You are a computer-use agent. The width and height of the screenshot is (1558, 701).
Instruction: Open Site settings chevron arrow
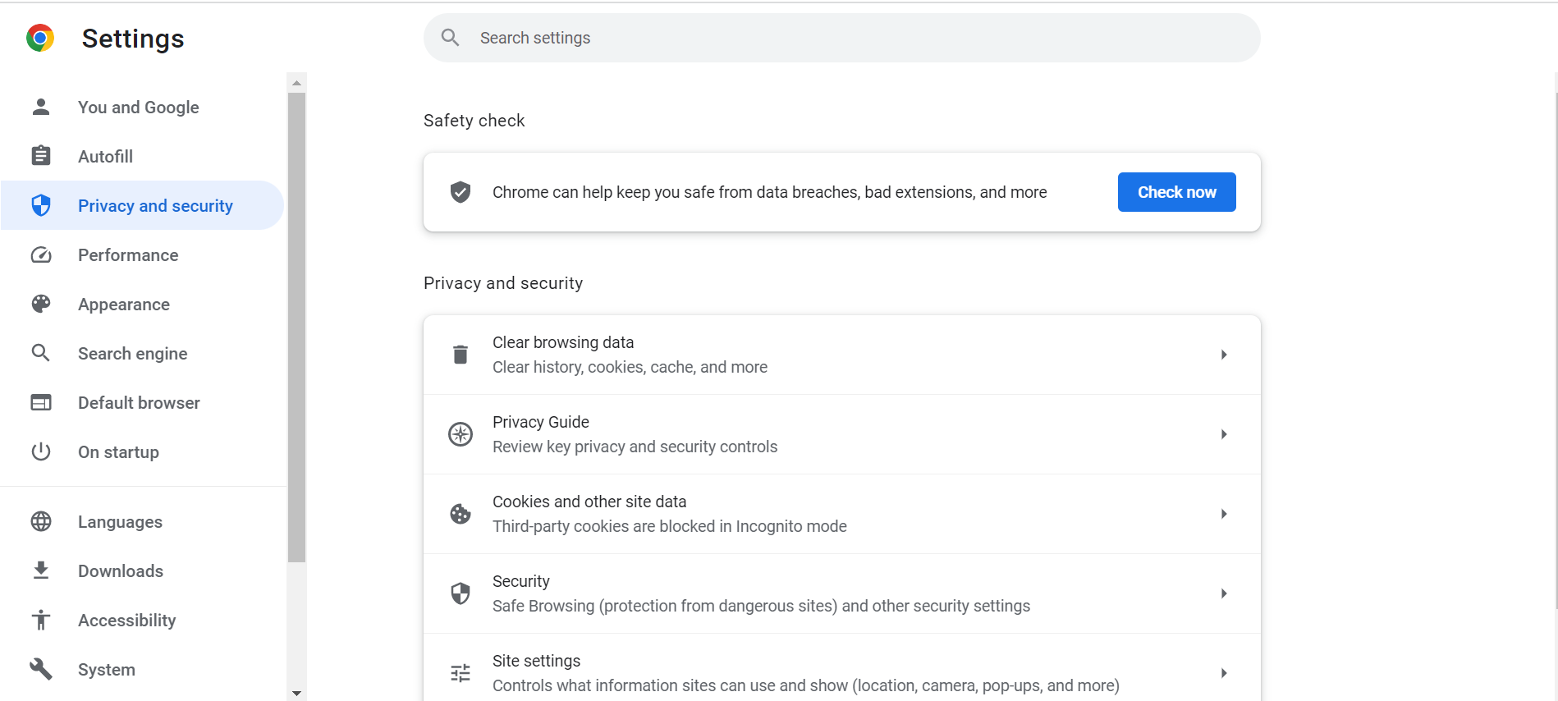pyautogui.click(x=1223, y=673)
